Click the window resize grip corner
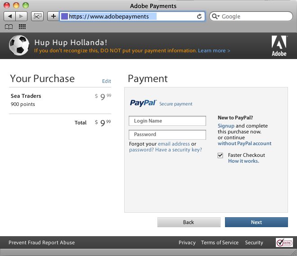297x256 pixels. (x=294, y=253)
